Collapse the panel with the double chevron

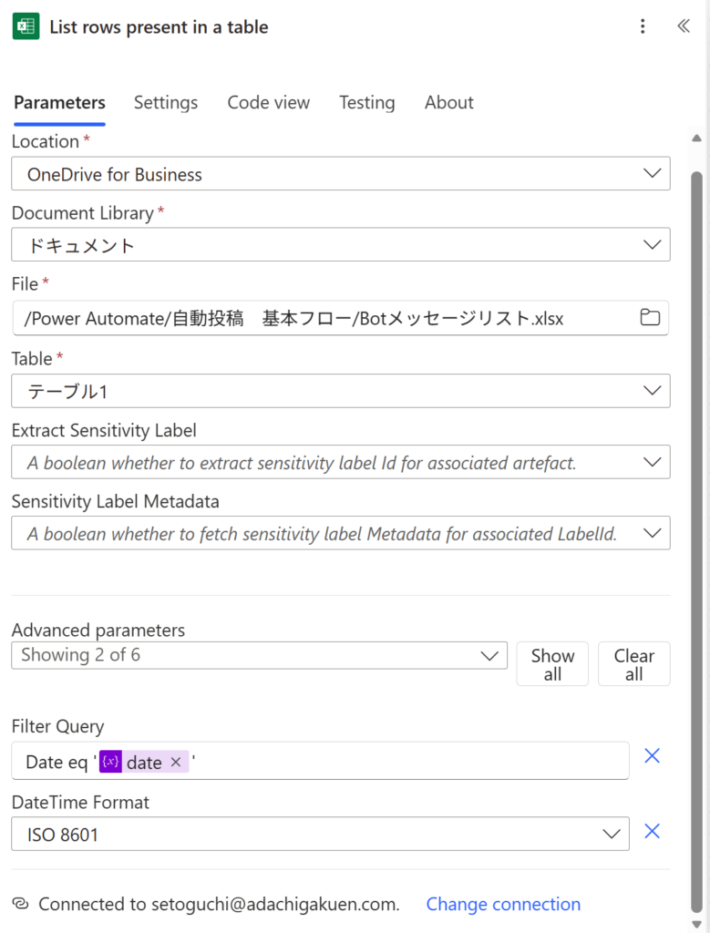pos(683,26)
